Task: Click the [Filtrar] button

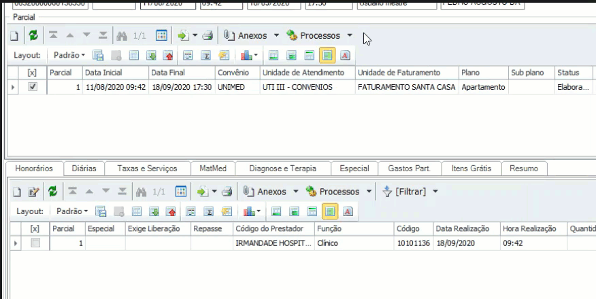Action: point(405,192)
